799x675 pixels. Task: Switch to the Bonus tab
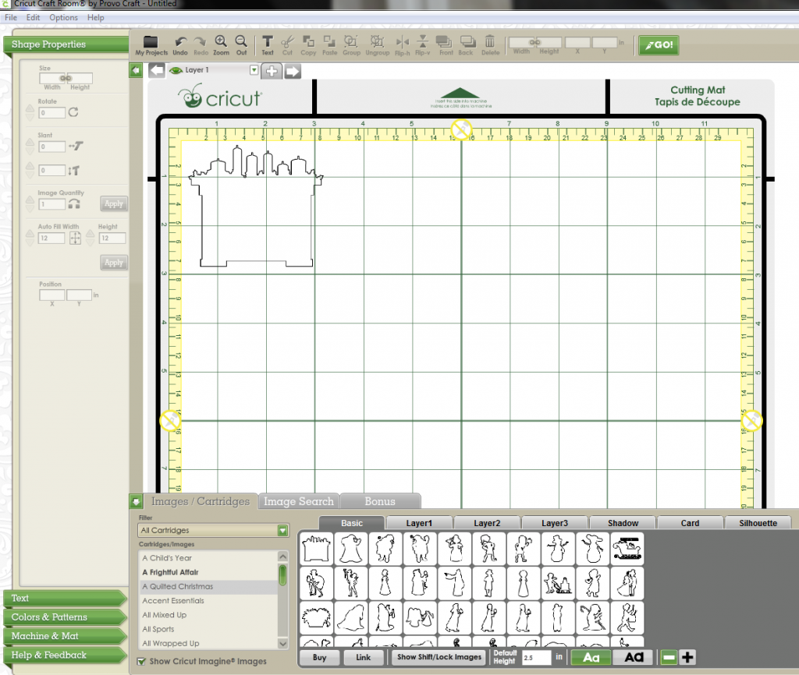[x=380, y=501]
